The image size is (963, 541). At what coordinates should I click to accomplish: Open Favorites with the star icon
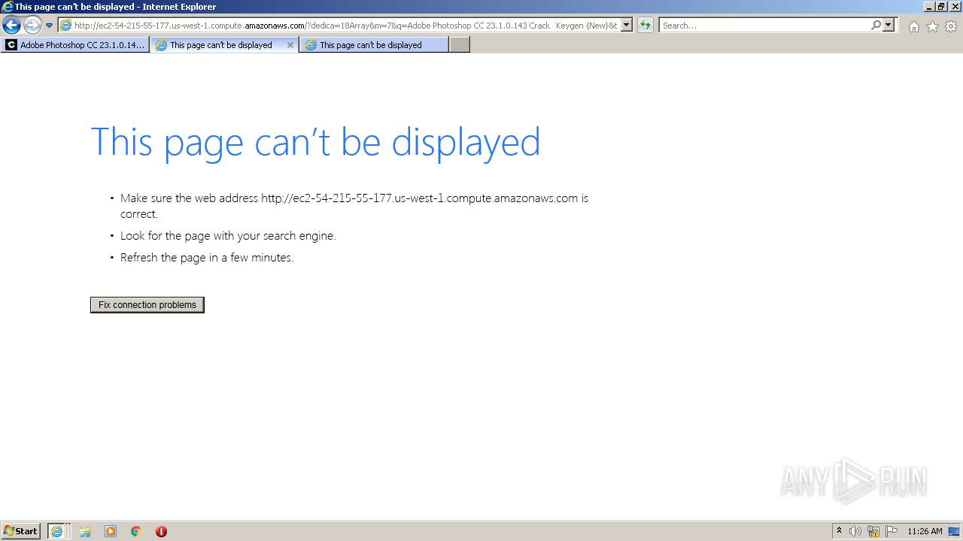tap(932, 26)
